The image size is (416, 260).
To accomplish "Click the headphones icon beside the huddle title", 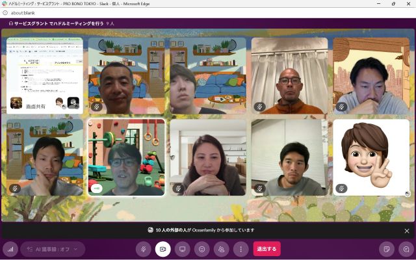I will (x=11, y=23).
